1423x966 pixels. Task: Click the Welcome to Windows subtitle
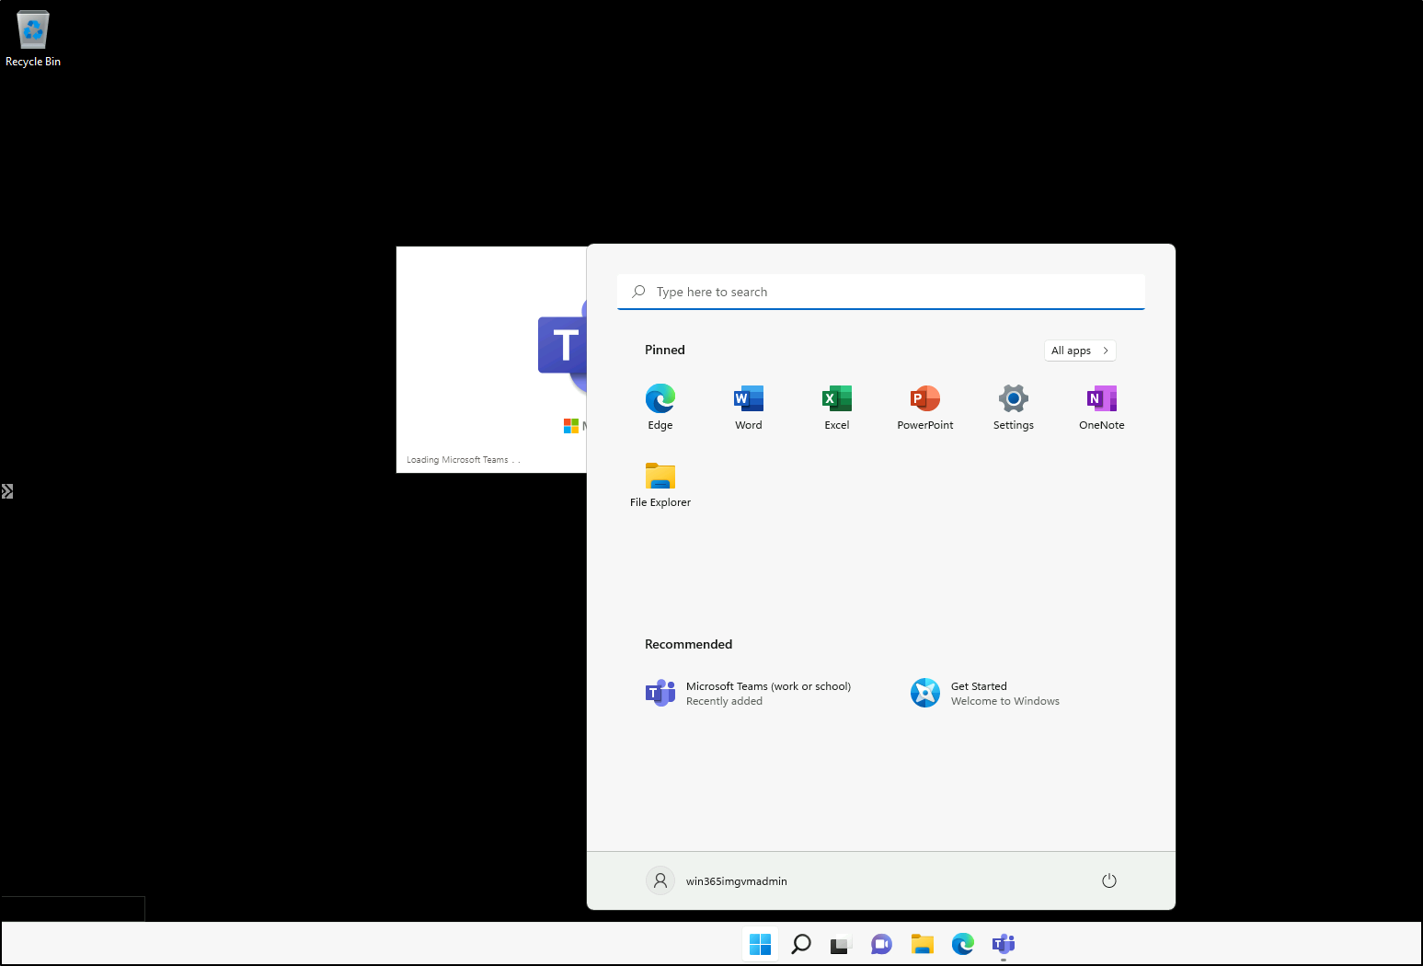[x=1005, y=701]
